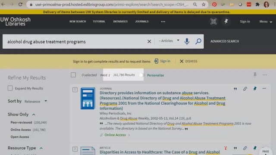
Task: Expand Online Access link chevron
Action: coord(129,135)
